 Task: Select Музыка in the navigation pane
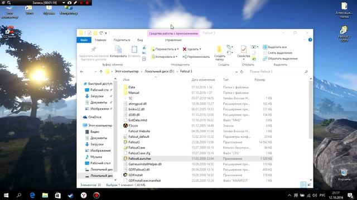93,157
